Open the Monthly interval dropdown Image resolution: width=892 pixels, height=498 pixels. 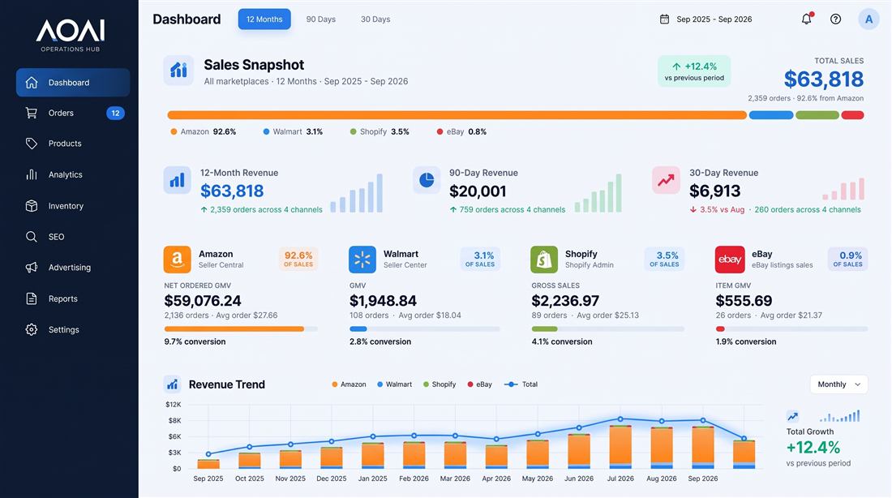(x=838, y=384)
